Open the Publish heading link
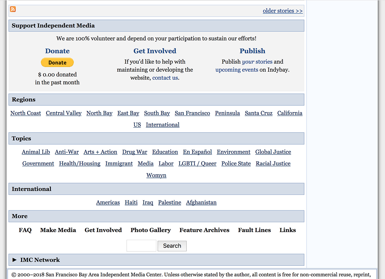Viewport: 385px width, 279px height. click(x=252, y=51)
